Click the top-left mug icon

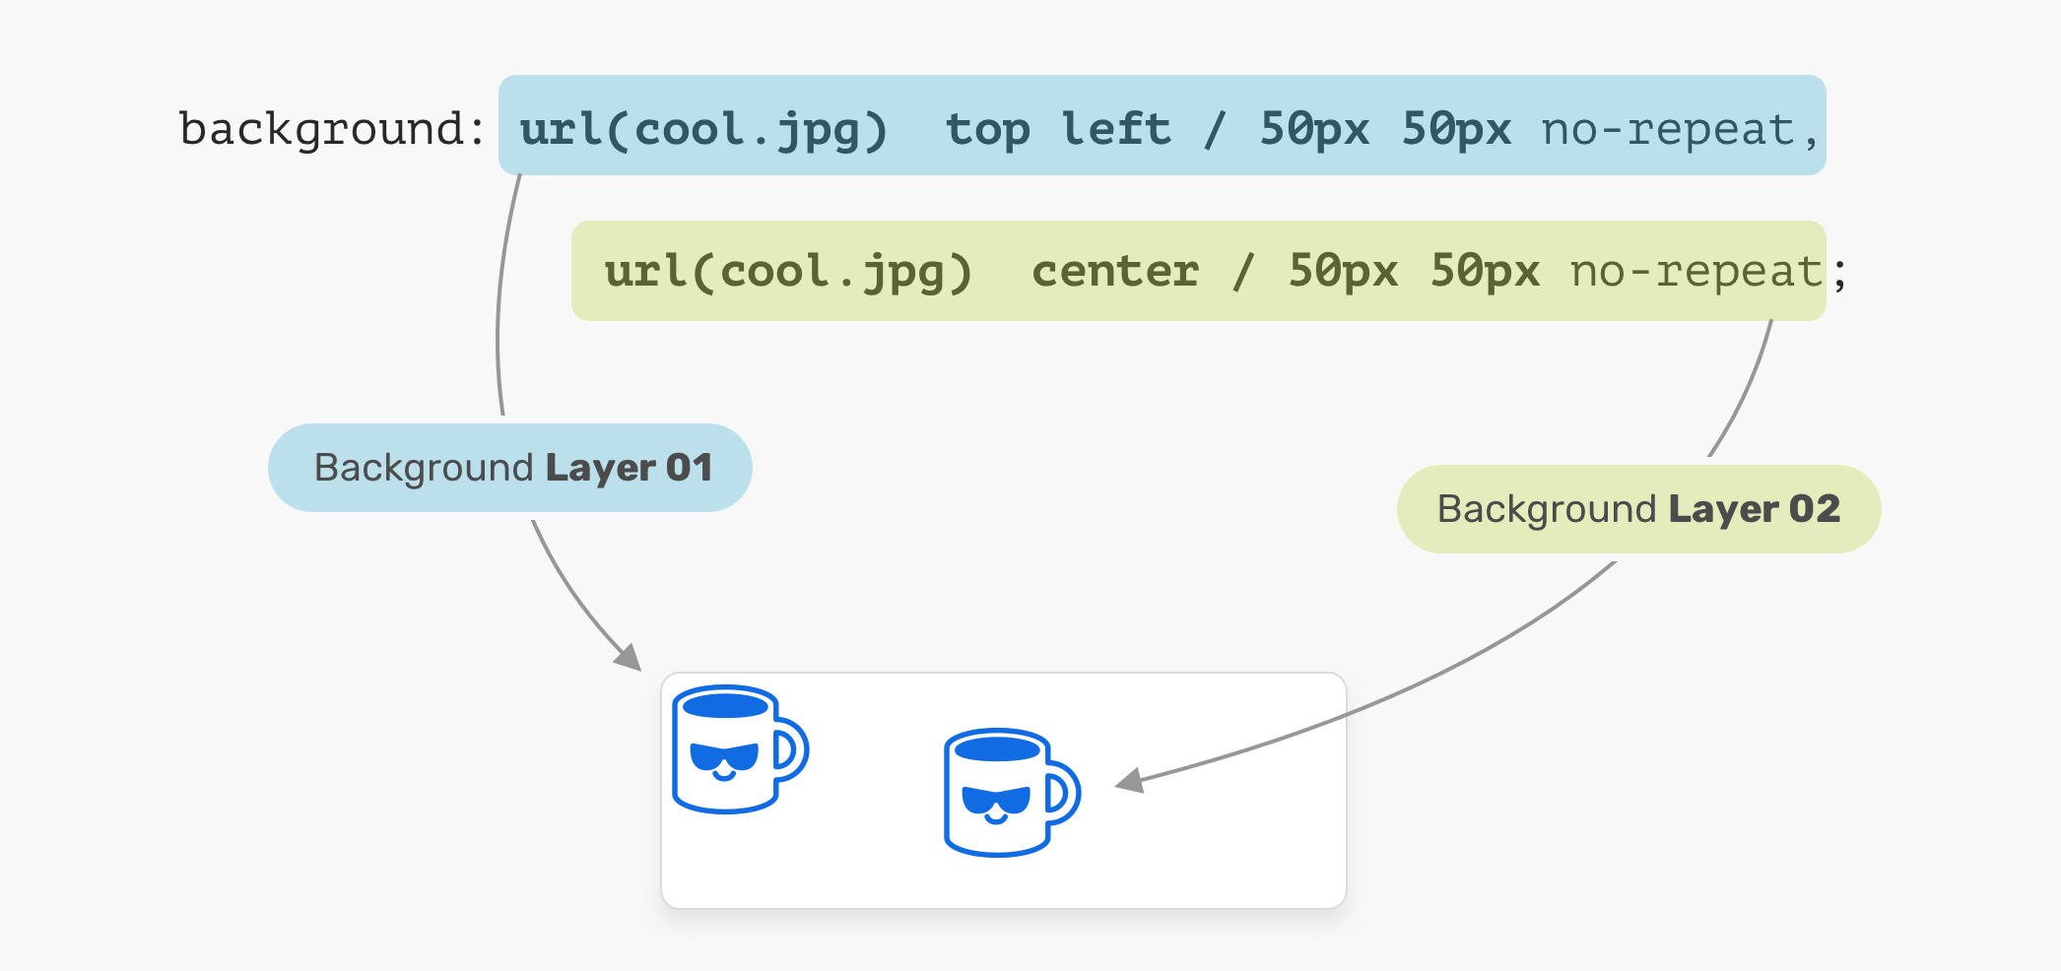pyautogui.click(x=740, y=749)
